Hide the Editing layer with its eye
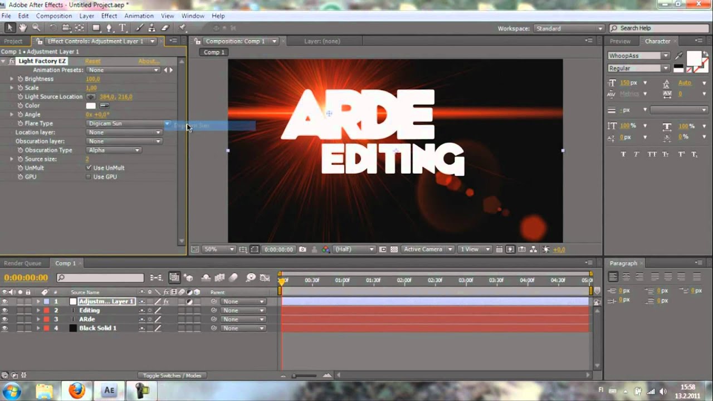The image size is (713, 401). click(x=5, y=310)
